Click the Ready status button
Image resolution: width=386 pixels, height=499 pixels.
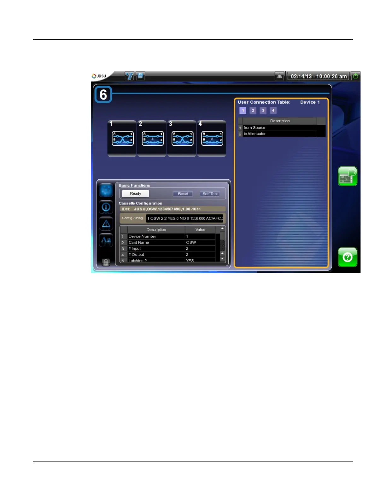135,193
